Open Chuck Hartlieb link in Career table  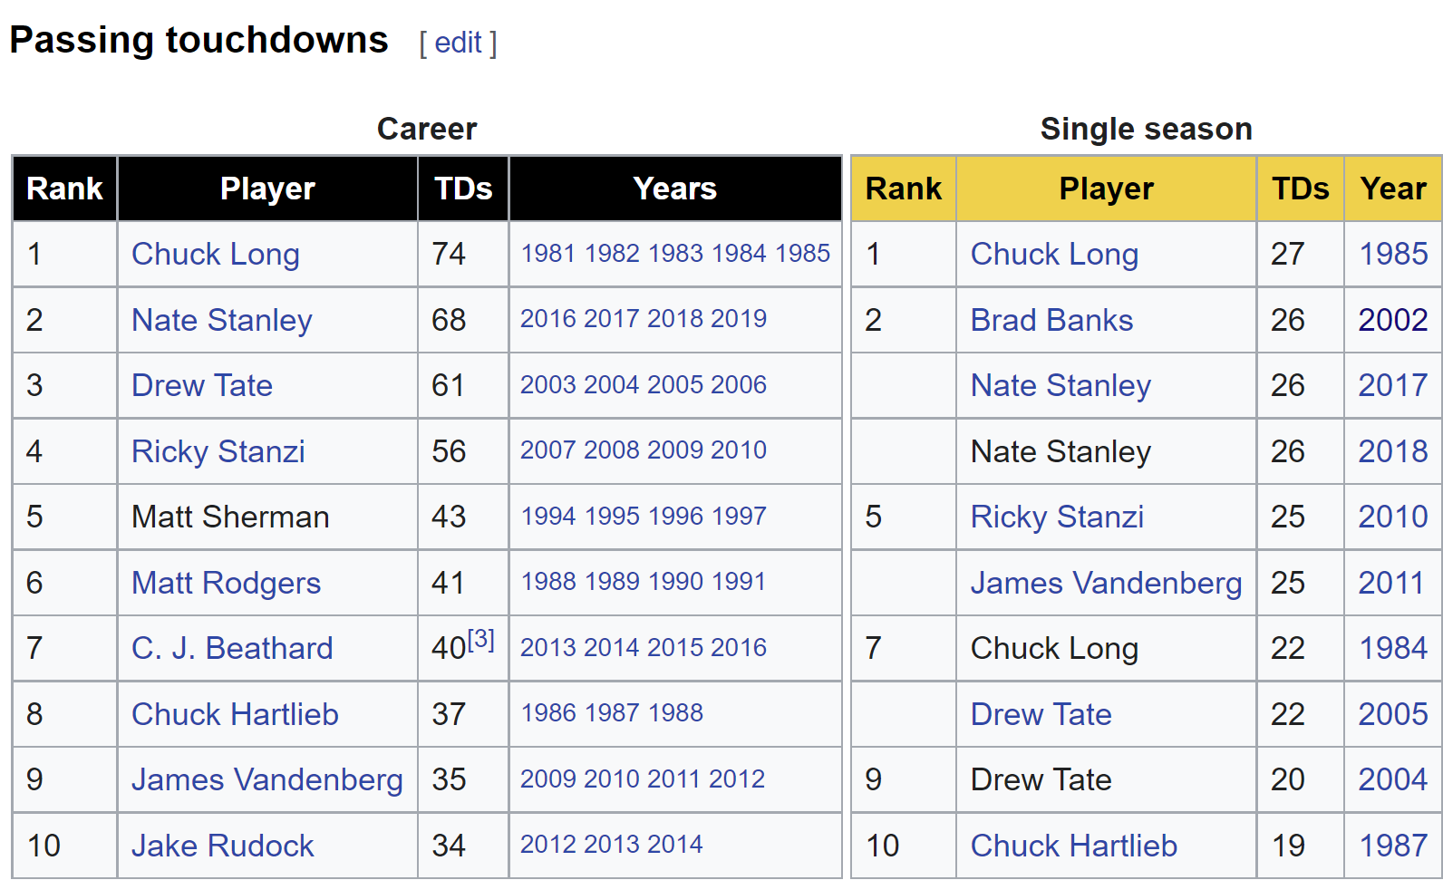coord(235,714)
